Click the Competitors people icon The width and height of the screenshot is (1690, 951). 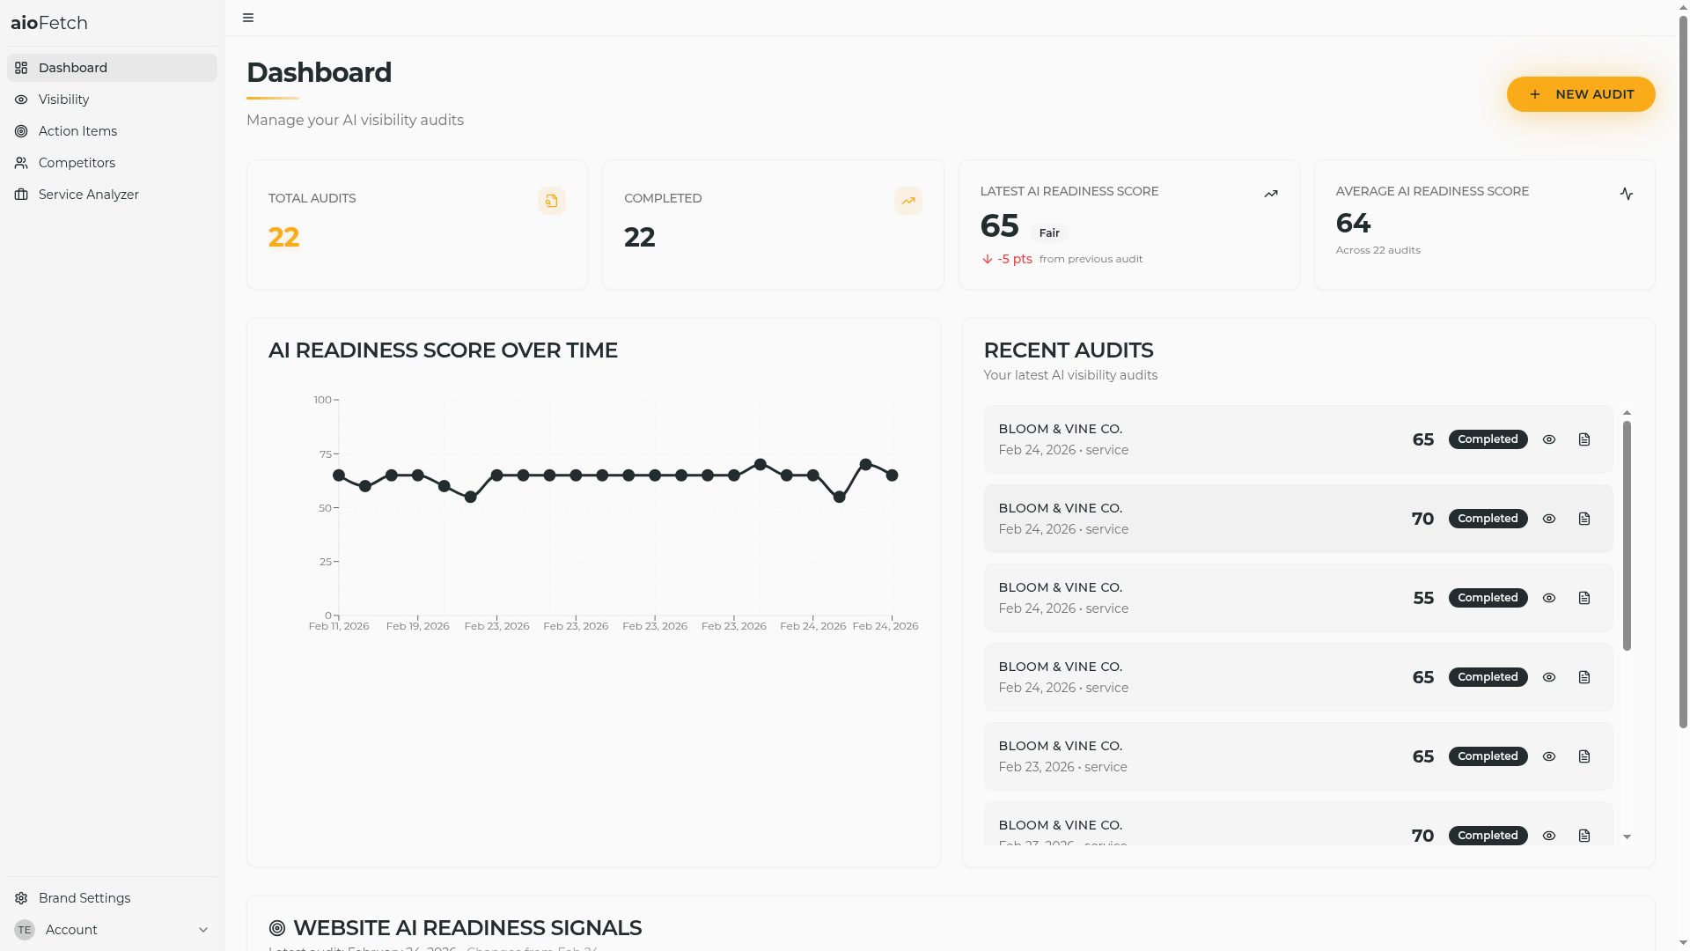tap(22, 162)
